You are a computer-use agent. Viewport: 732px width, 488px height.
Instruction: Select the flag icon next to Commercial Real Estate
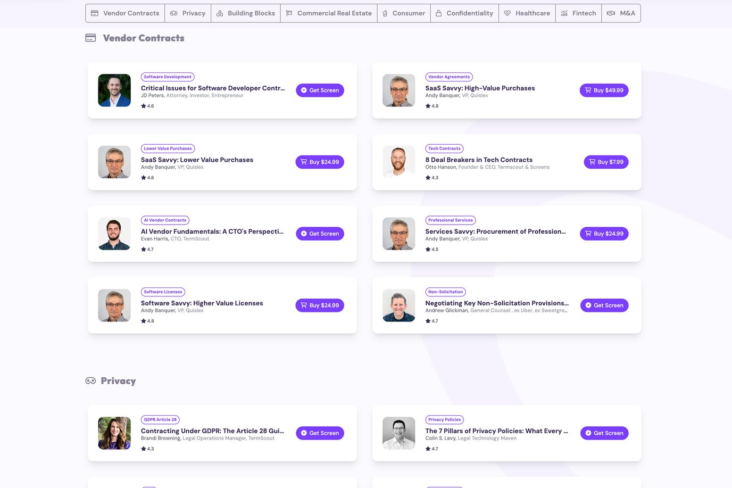288,13
